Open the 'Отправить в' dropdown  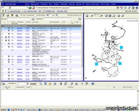tap(27, 84)
